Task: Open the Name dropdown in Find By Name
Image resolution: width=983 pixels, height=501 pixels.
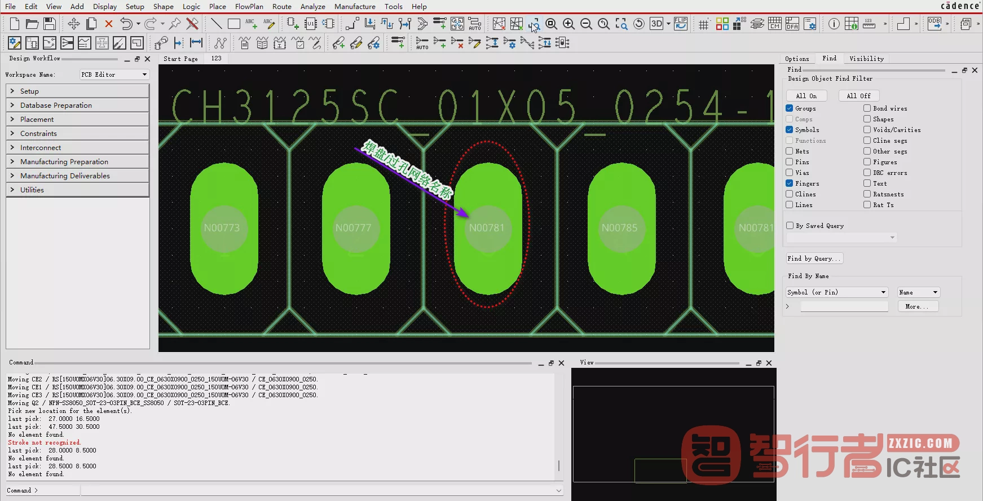Action: (918, 292)
